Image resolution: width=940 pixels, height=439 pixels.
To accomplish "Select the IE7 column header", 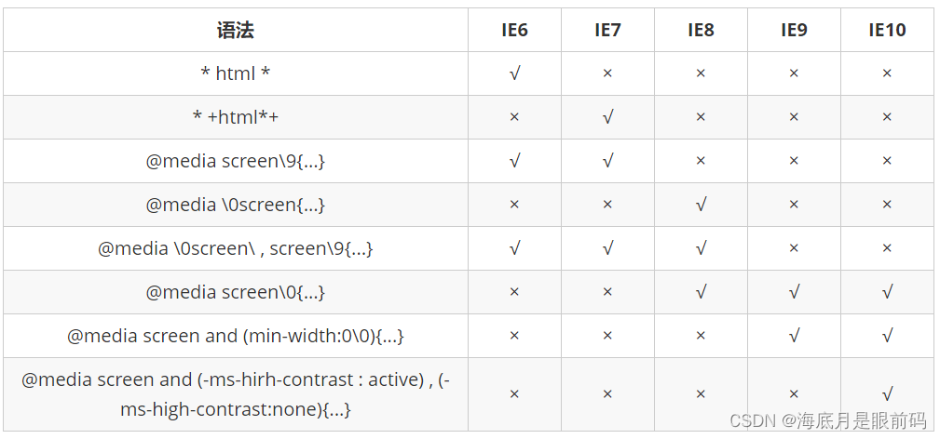I will click(x=607, y=30).
